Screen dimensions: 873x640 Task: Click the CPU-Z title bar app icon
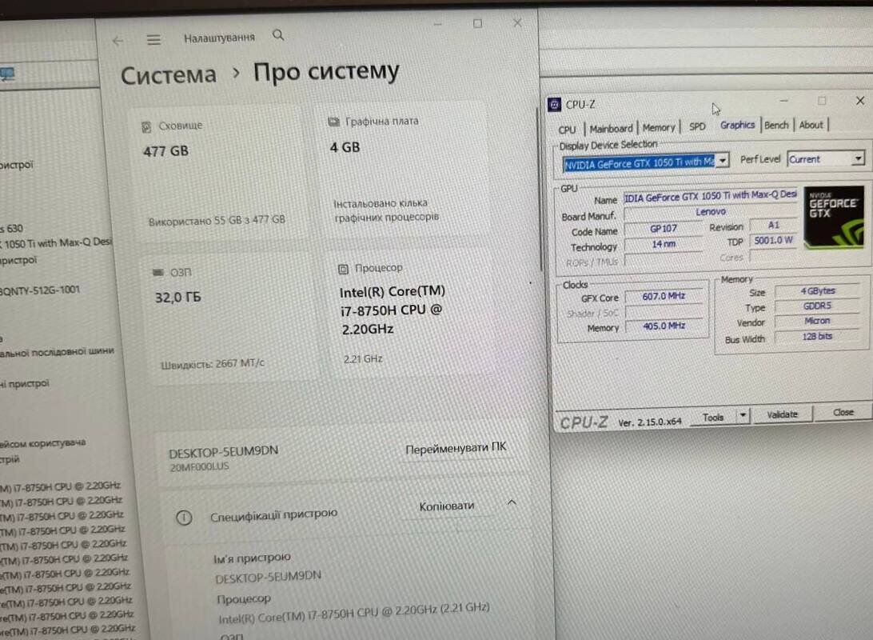pyautogui.click(x=554, y=104)
